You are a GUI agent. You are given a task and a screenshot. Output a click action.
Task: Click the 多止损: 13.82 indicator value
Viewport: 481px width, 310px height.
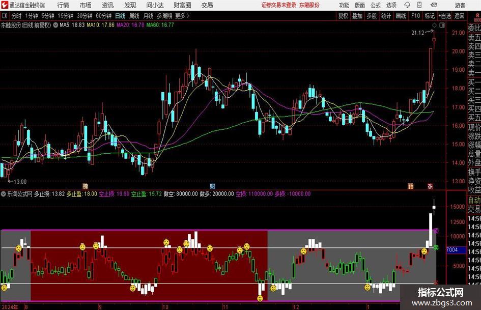(x=49, y=193)
